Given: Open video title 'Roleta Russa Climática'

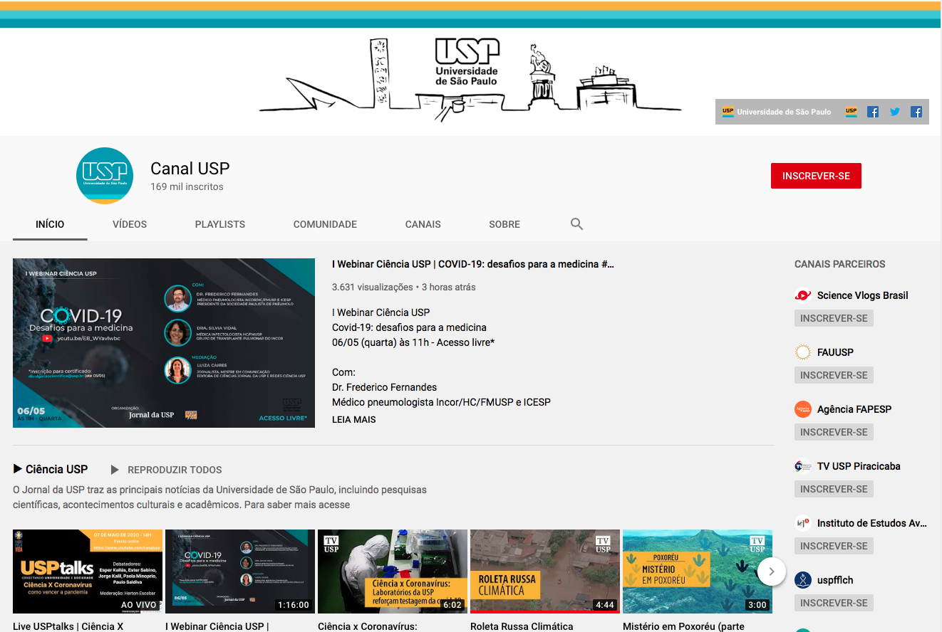Looking at the screenshot, I should 522,626.
